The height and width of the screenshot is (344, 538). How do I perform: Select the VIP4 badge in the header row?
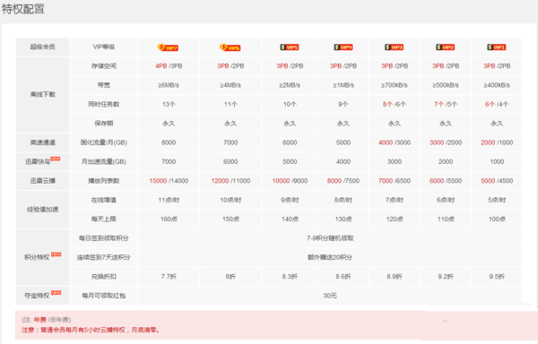pos(343,47)
